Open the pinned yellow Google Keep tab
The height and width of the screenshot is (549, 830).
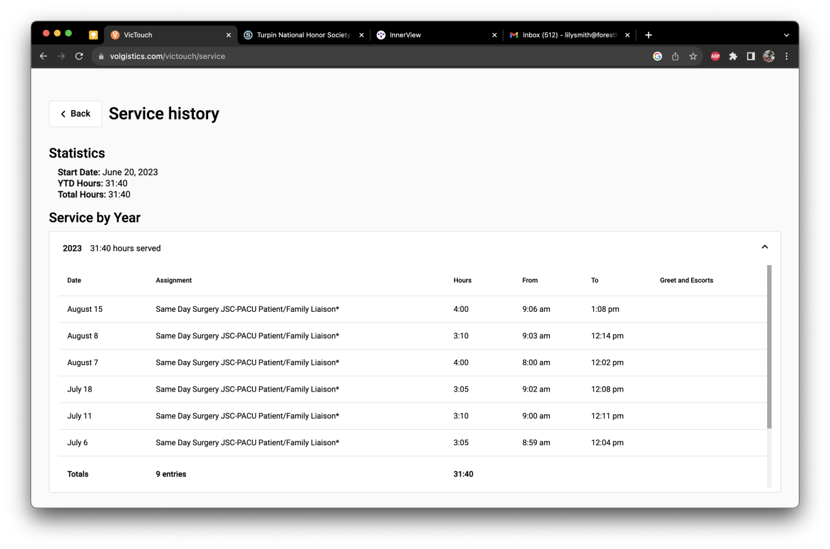tap(93, 35)
